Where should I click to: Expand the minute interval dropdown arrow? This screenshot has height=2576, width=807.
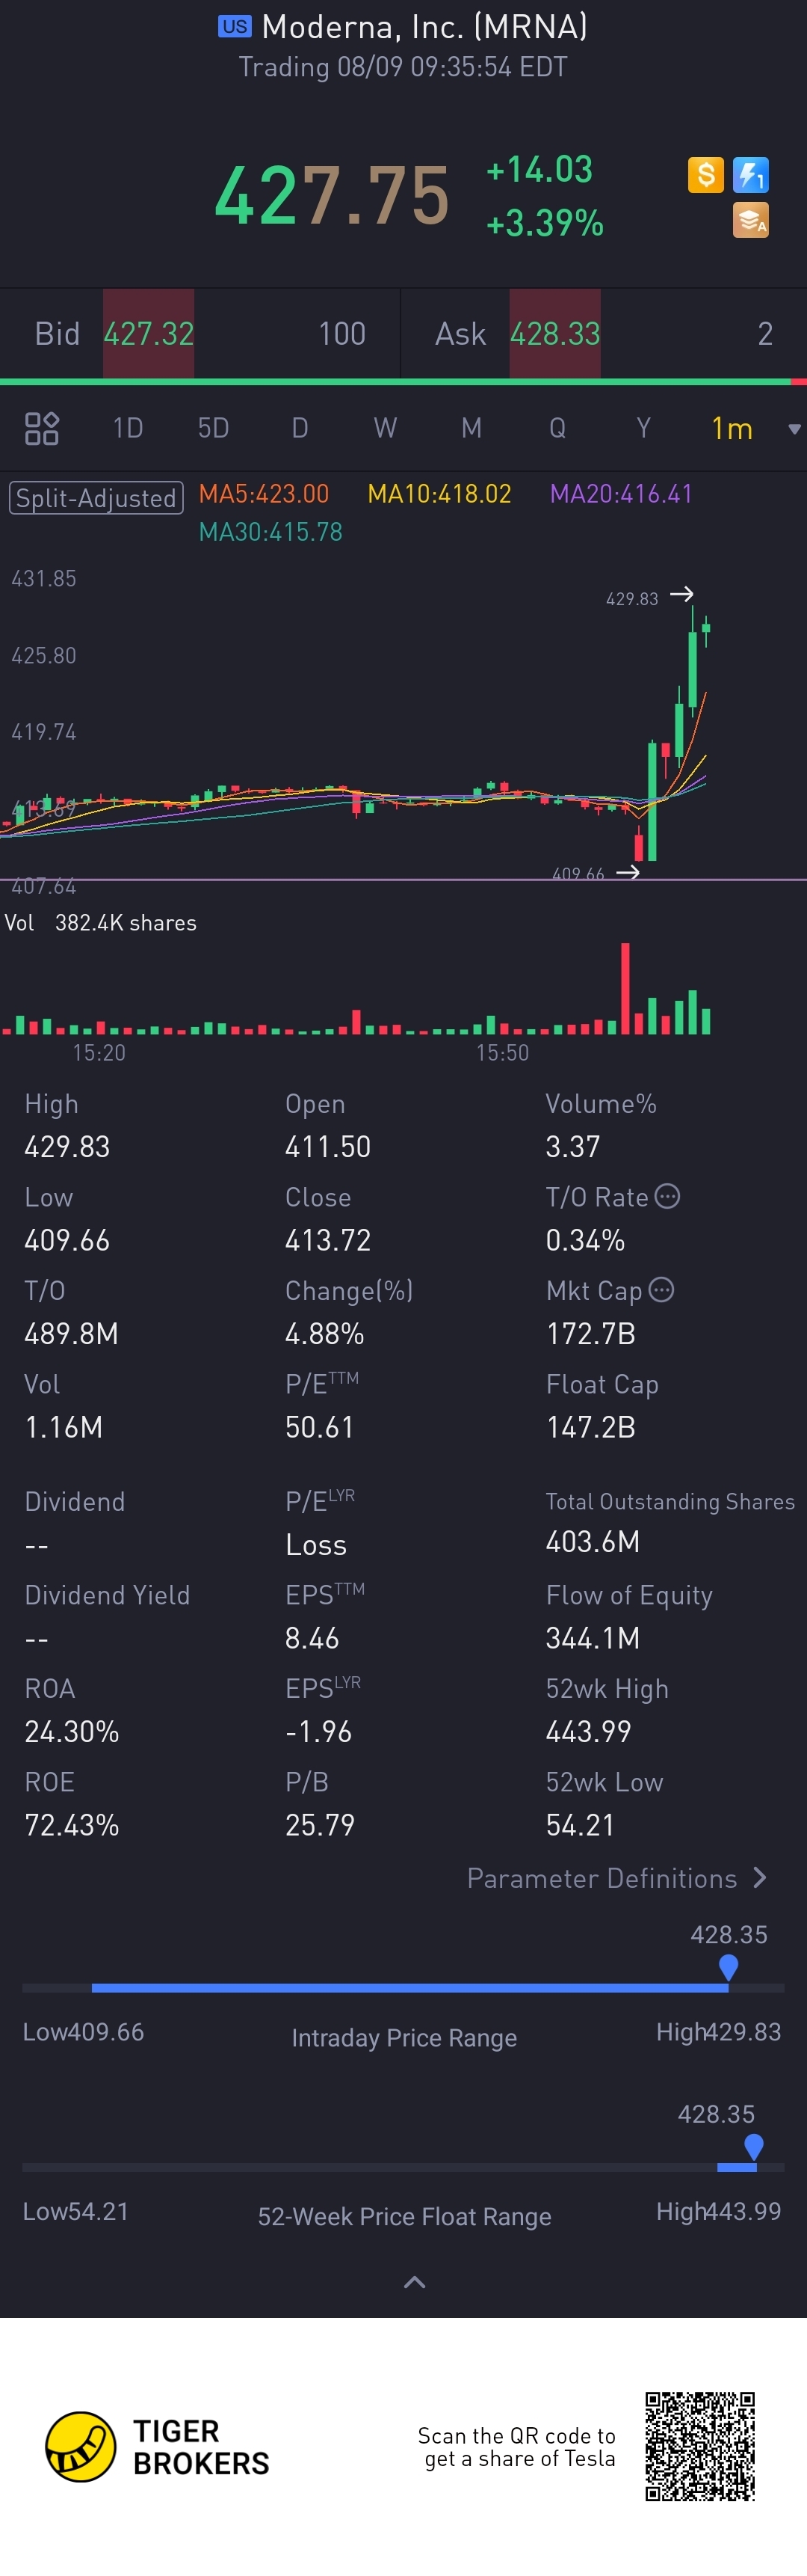[794, 429]
